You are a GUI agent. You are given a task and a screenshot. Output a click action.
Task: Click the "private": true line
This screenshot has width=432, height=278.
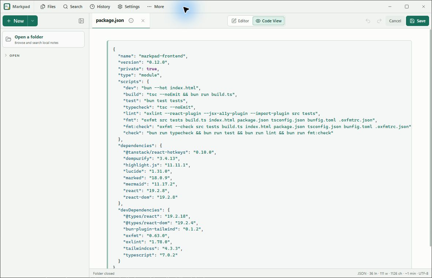tap(139, 69)
